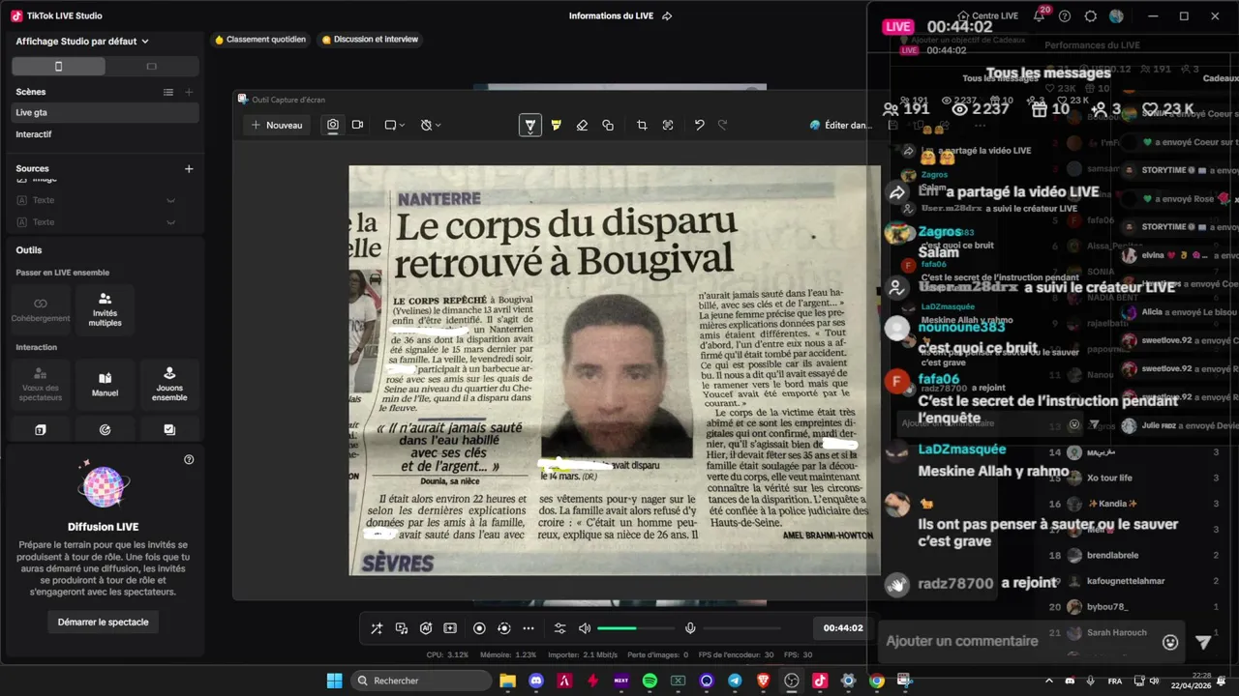Viewport: 1239px width, 696px height.
Task: Open more options three-dots menu
Action: click(529, 628)
